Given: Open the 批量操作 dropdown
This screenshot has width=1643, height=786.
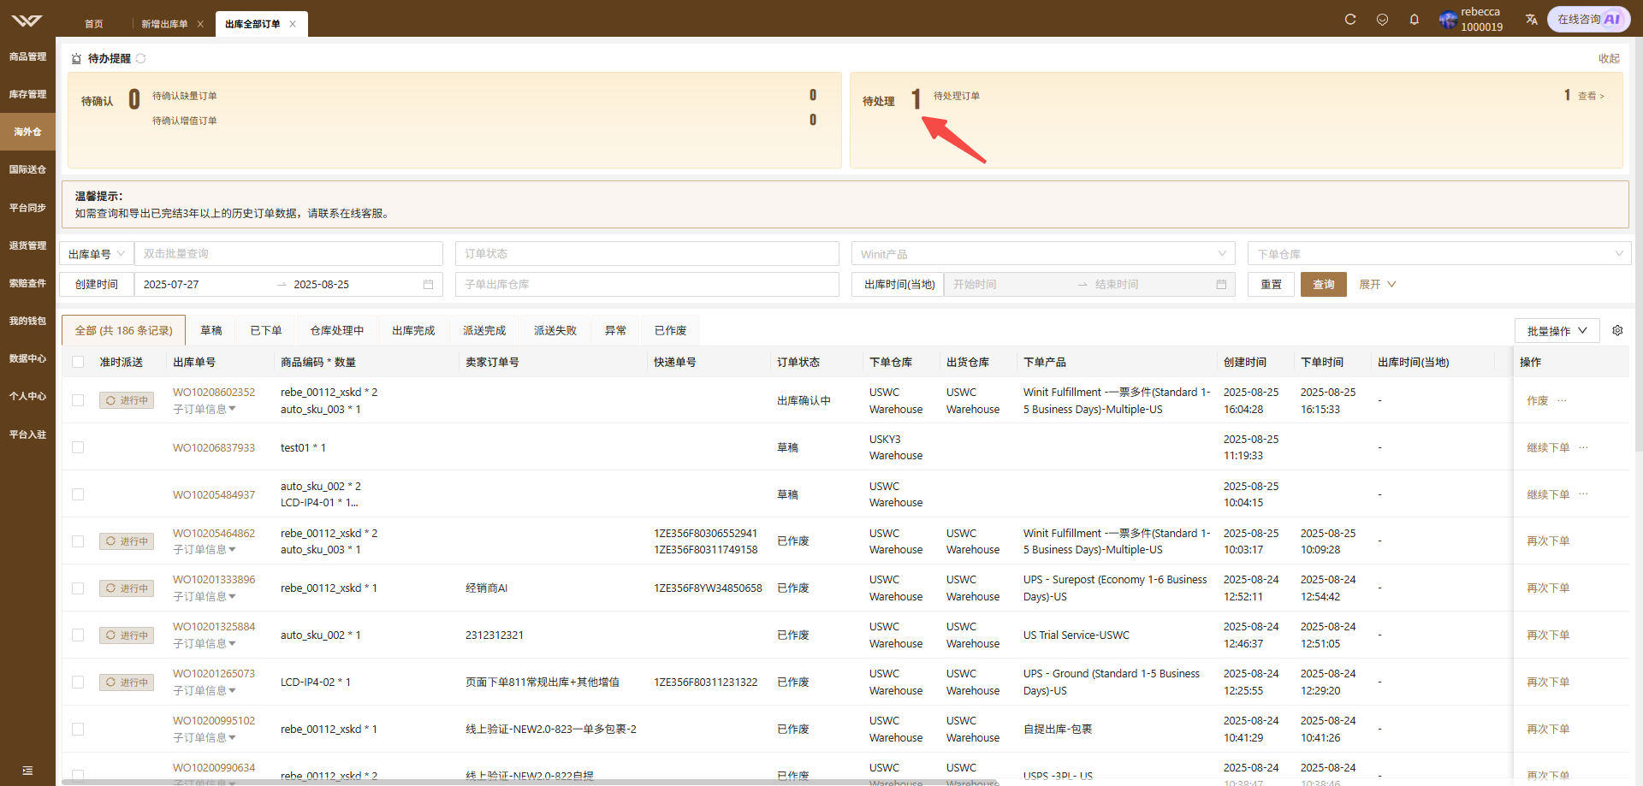Looking at the screenshot, I should tap(1557, 331).
